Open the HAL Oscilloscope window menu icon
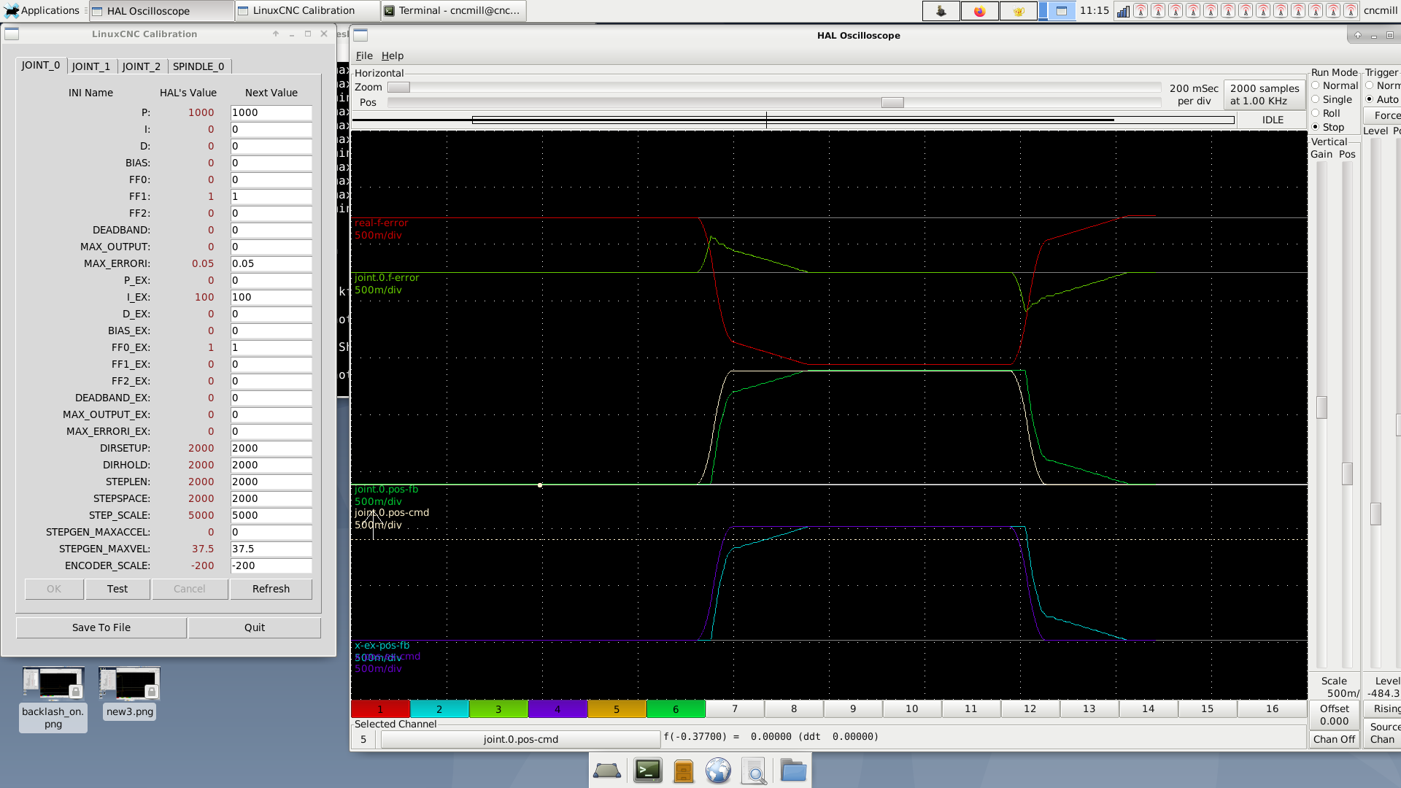The width and height of the screenshot is (1401, 788). tap(360, 35)
